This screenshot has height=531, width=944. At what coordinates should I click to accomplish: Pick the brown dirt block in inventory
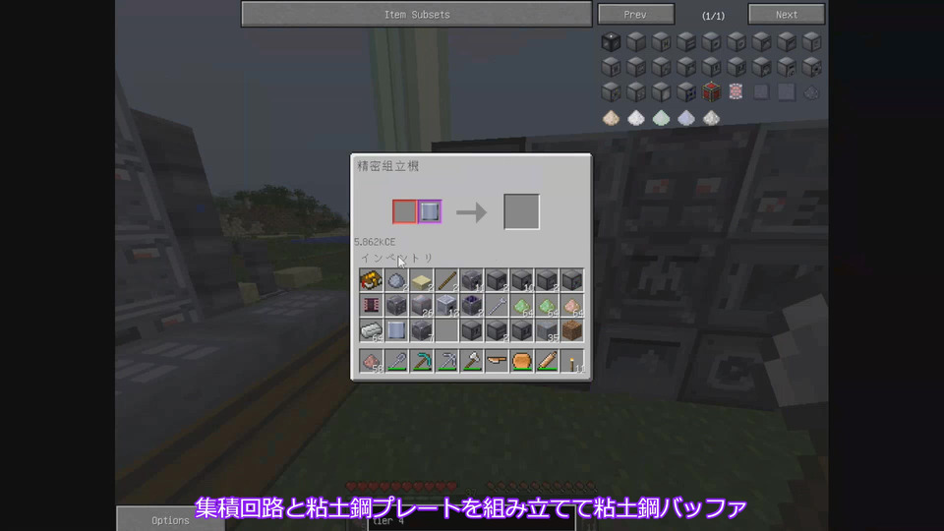click(x=572, y=330)
